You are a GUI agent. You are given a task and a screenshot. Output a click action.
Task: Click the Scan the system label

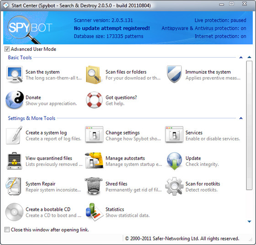pos(43,72)
